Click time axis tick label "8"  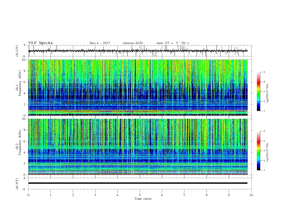pos(207,195)
